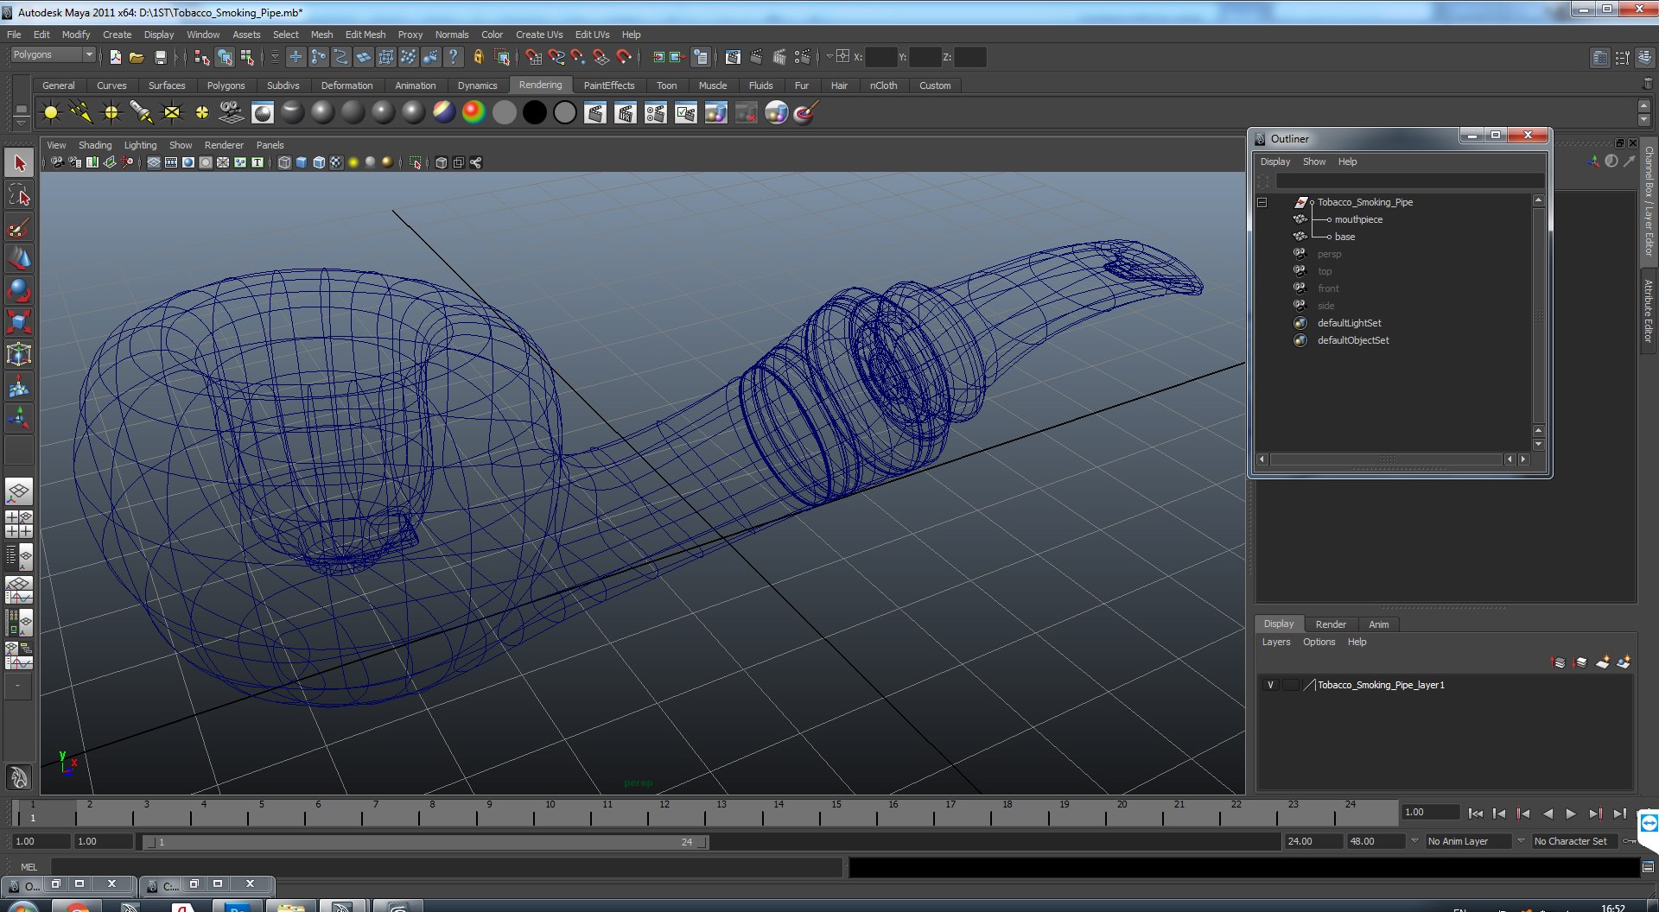This screenshot has width=1659, height=912.
Task: Select defaultLightSet in the Outliner
Action: coord(1349,323)
